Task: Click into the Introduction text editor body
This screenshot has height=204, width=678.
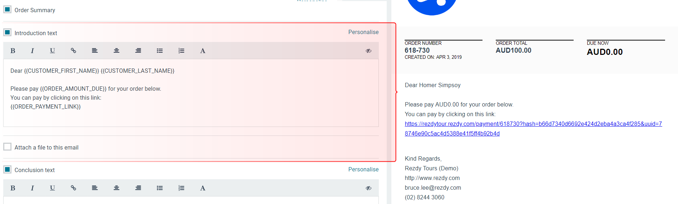Action: click(x=191, y=93)
